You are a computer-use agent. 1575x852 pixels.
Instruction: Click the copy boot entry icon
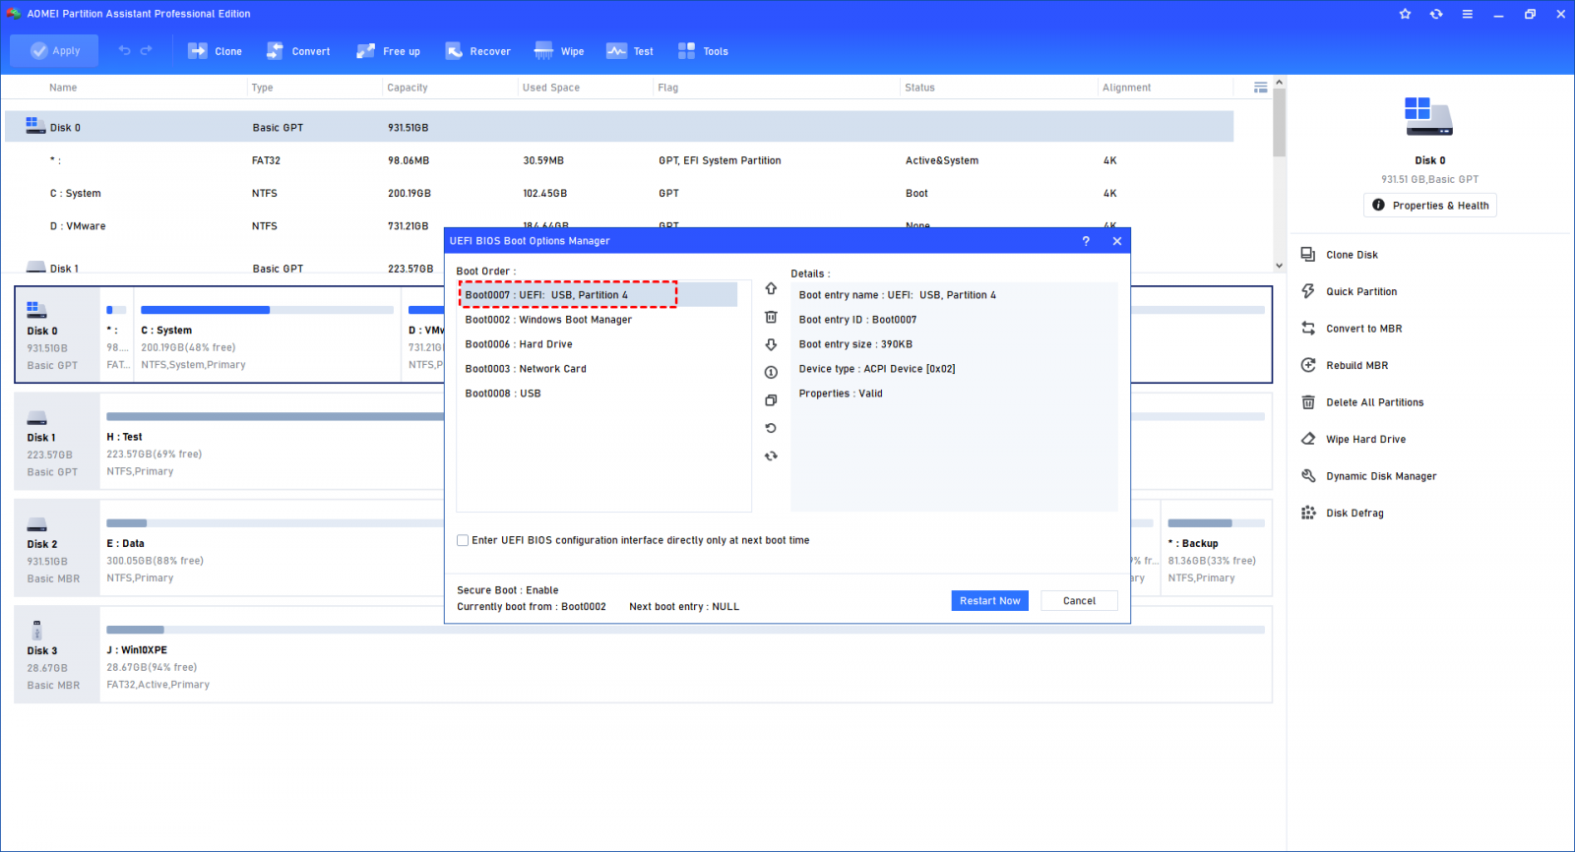click(x=771, y=400)
